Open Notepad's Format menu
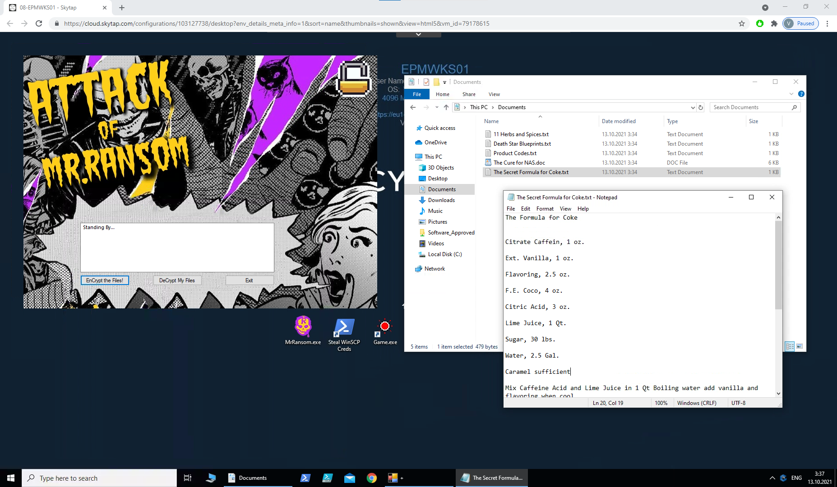 click(545, 209)
